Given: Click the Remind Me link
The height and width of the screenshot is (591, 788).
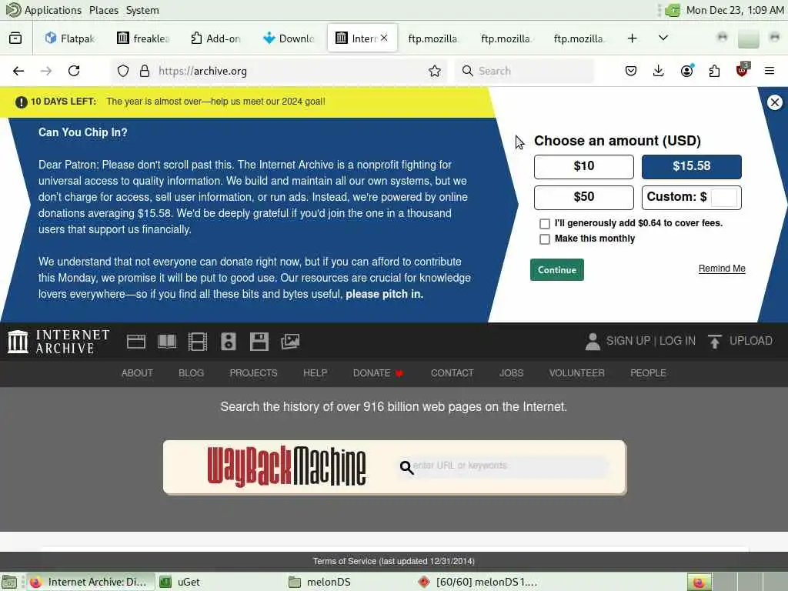Looking at the screenshot, I should 722,269.
